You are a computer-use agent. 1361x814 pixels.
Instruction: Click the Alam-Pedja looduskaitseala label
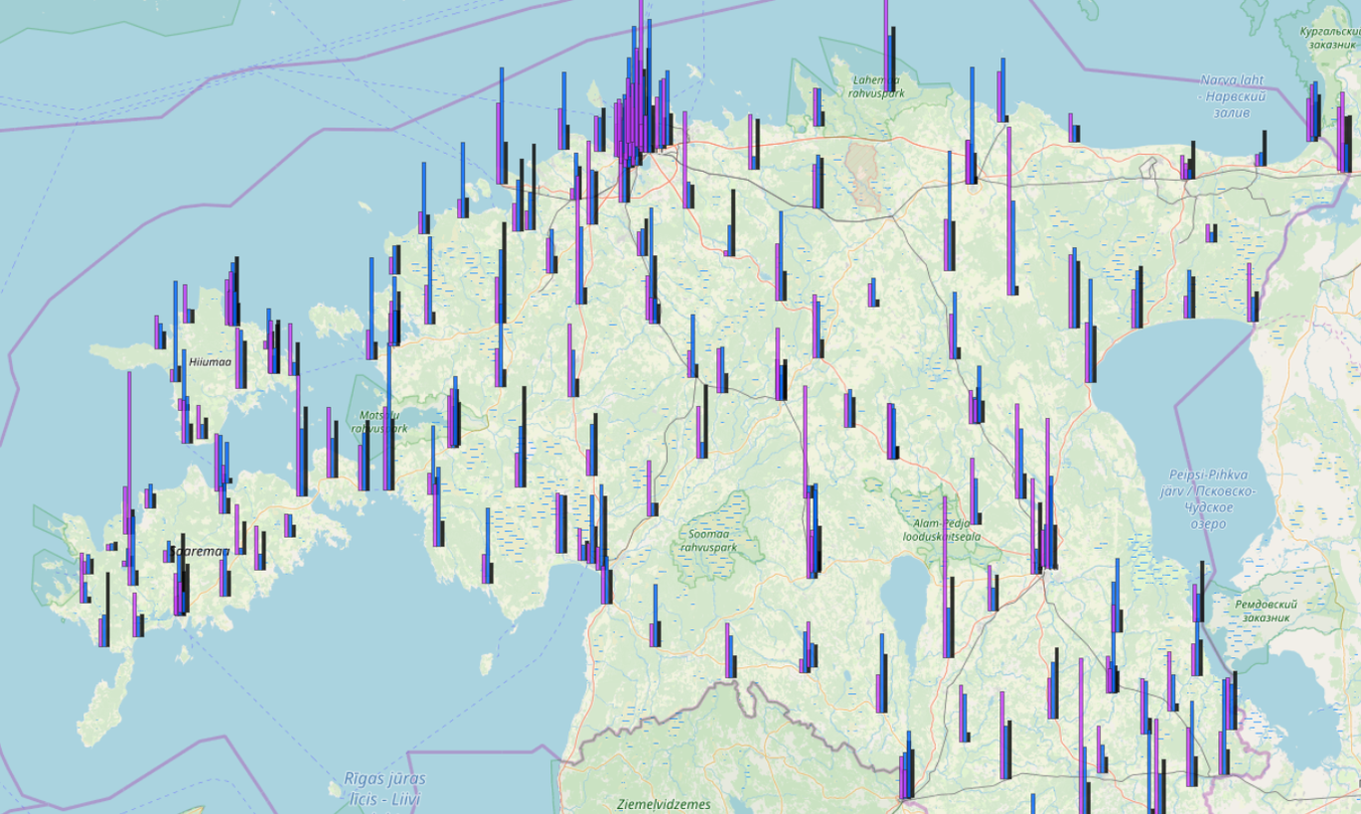tap(941, 529)
